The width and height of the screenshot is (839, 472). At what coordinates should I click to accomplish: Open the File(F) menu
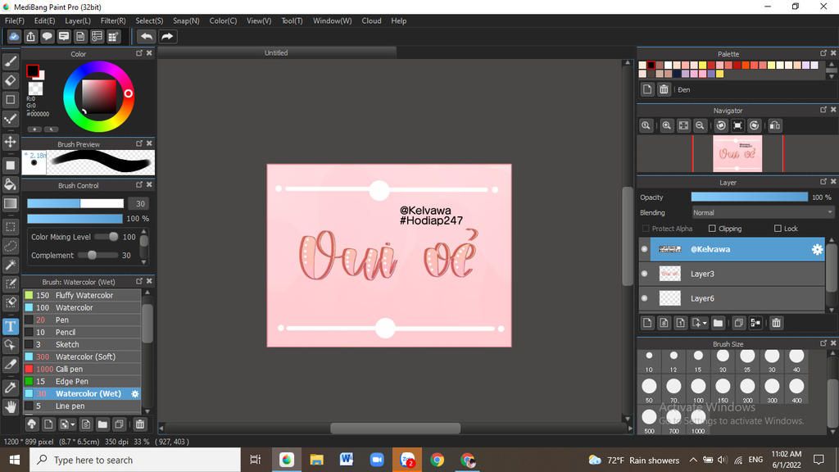click(x=15, y=20)
